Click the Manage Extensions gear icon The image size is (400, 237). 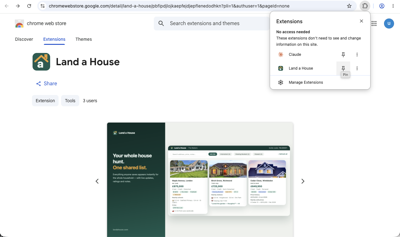[281, 82]
